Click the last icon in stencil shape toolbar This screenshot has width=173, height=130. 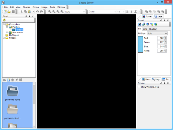[x=21, y=80]
